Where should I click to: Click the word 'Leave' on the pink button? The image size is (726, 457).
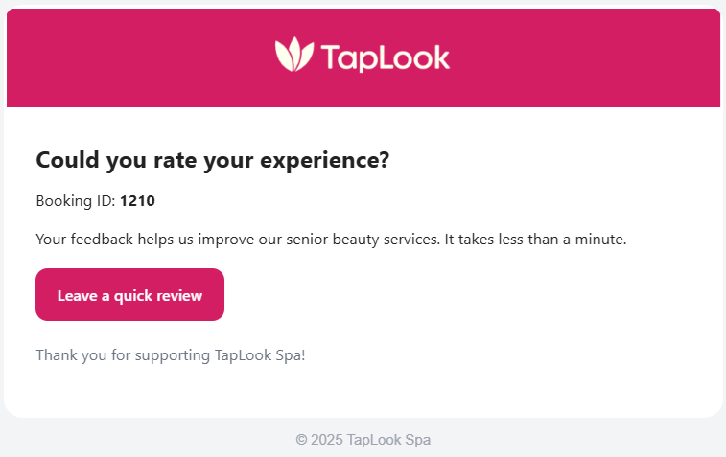click(x=78, y=295)
